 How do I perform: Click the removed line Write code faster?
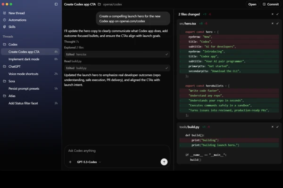pyautogui.click(x=229, y=91)
